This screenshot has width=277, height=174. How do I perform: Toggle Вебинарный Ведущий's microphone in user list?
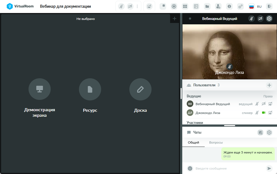point(257,104)
